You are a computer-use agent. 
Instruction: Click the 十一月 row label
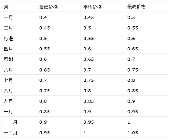coord(11,122)
